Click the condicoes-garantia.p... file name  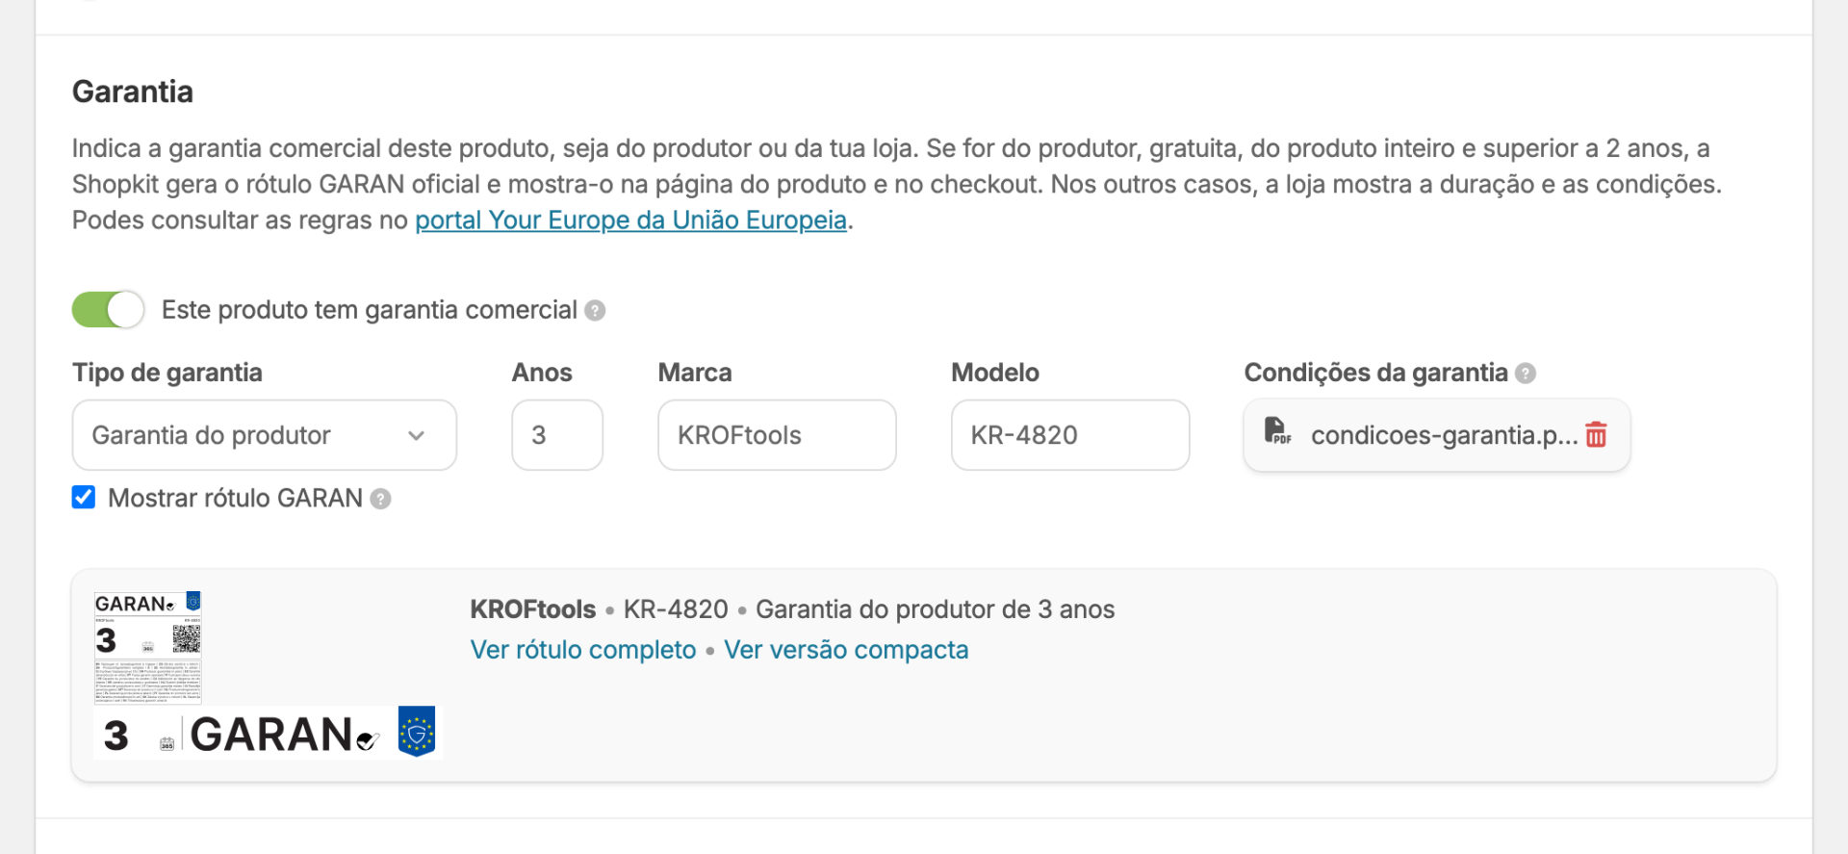coord(1444,435)
